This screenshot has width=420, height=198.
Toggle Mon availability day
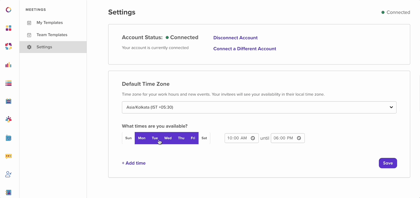(142, 138)
